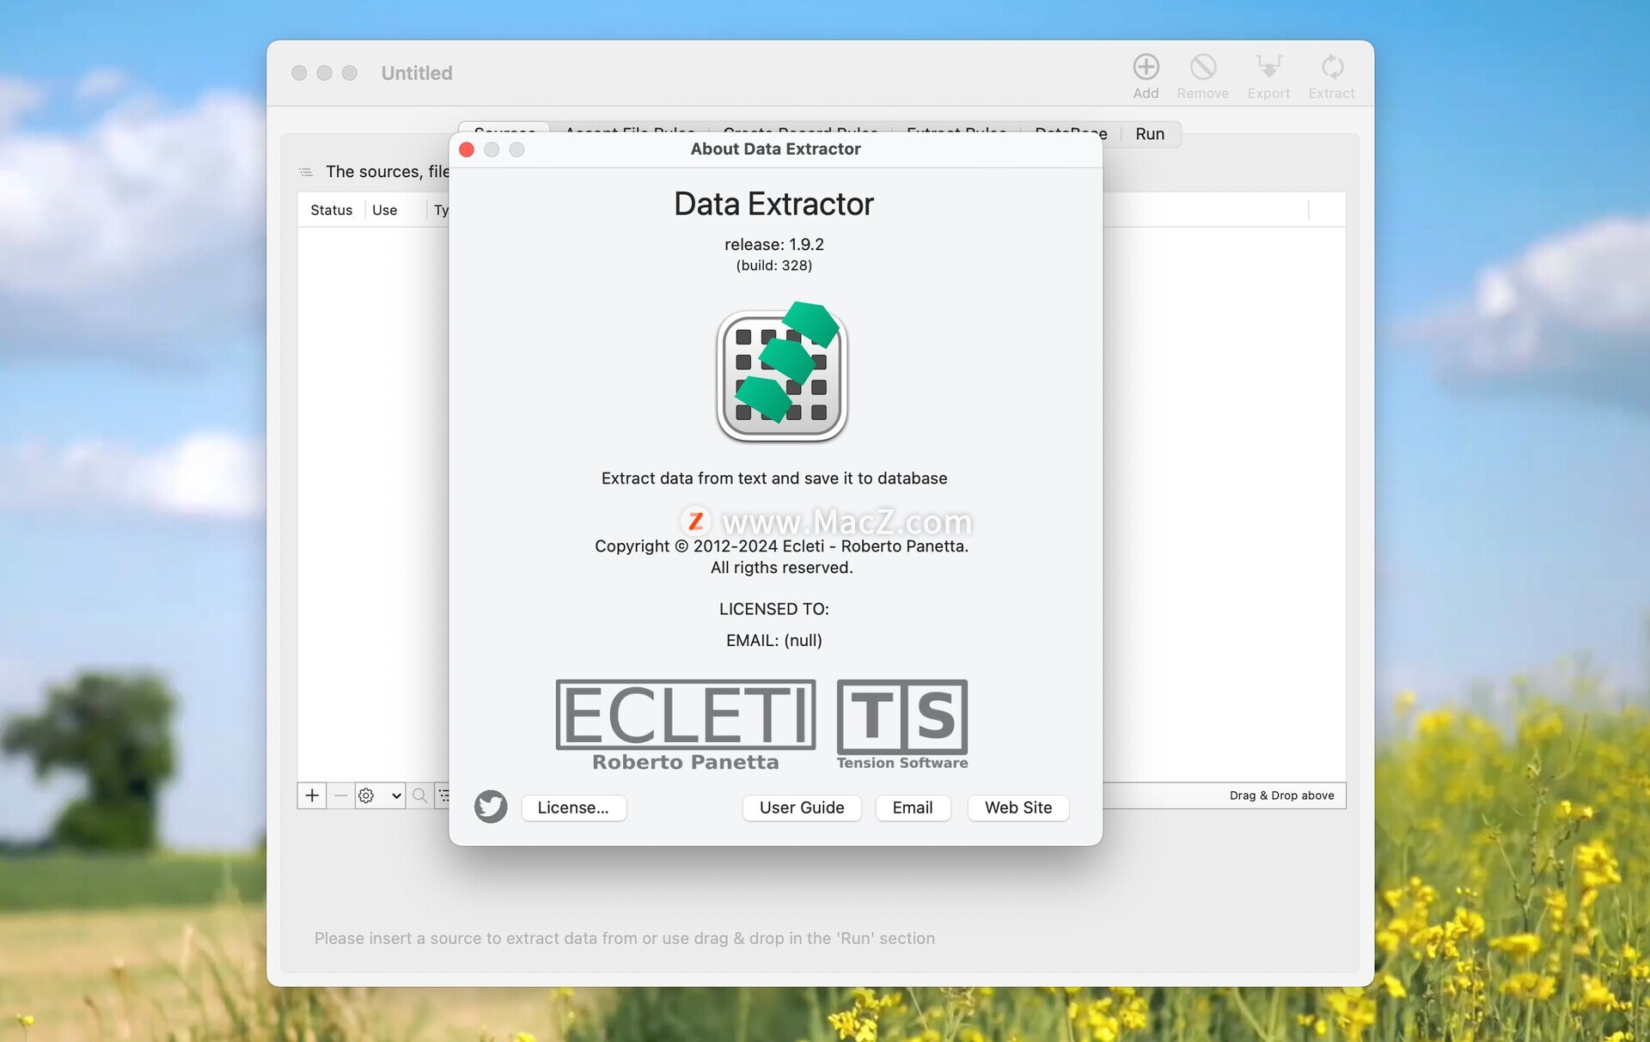The image size is (1650, 1042).
Task: Visit the Web Site button
Action: click(x=1018, y=807)
